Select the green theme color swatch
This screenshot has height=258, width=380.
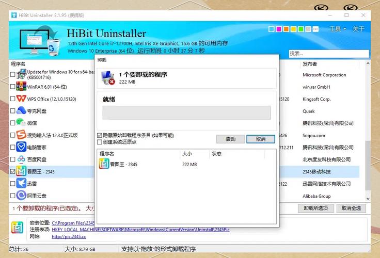pos(300,29)
